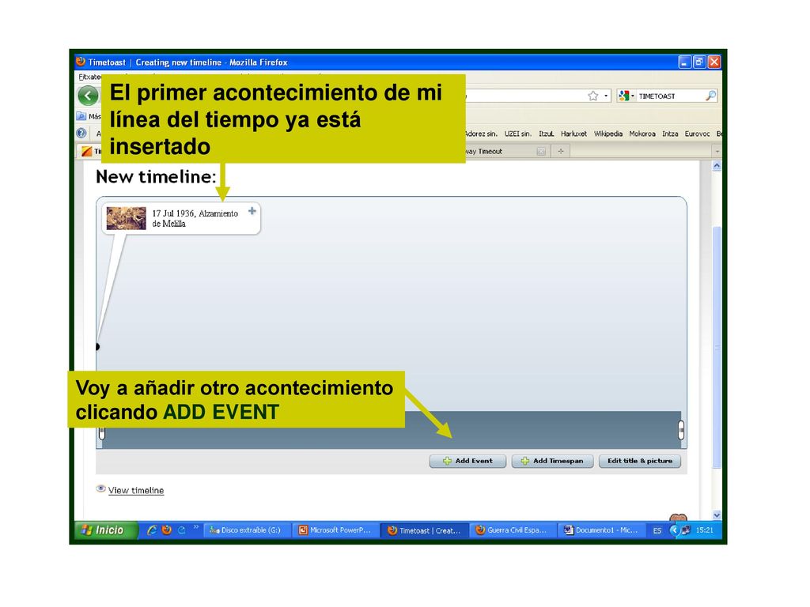Click the search box containing TIMETOAST

(x=670, y=96)
